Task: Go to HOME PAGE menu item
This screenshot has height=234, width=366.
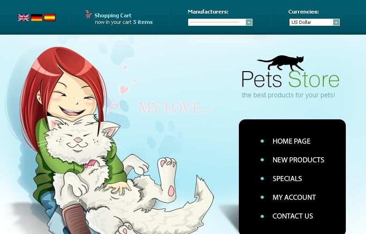Action: (291, 141)
